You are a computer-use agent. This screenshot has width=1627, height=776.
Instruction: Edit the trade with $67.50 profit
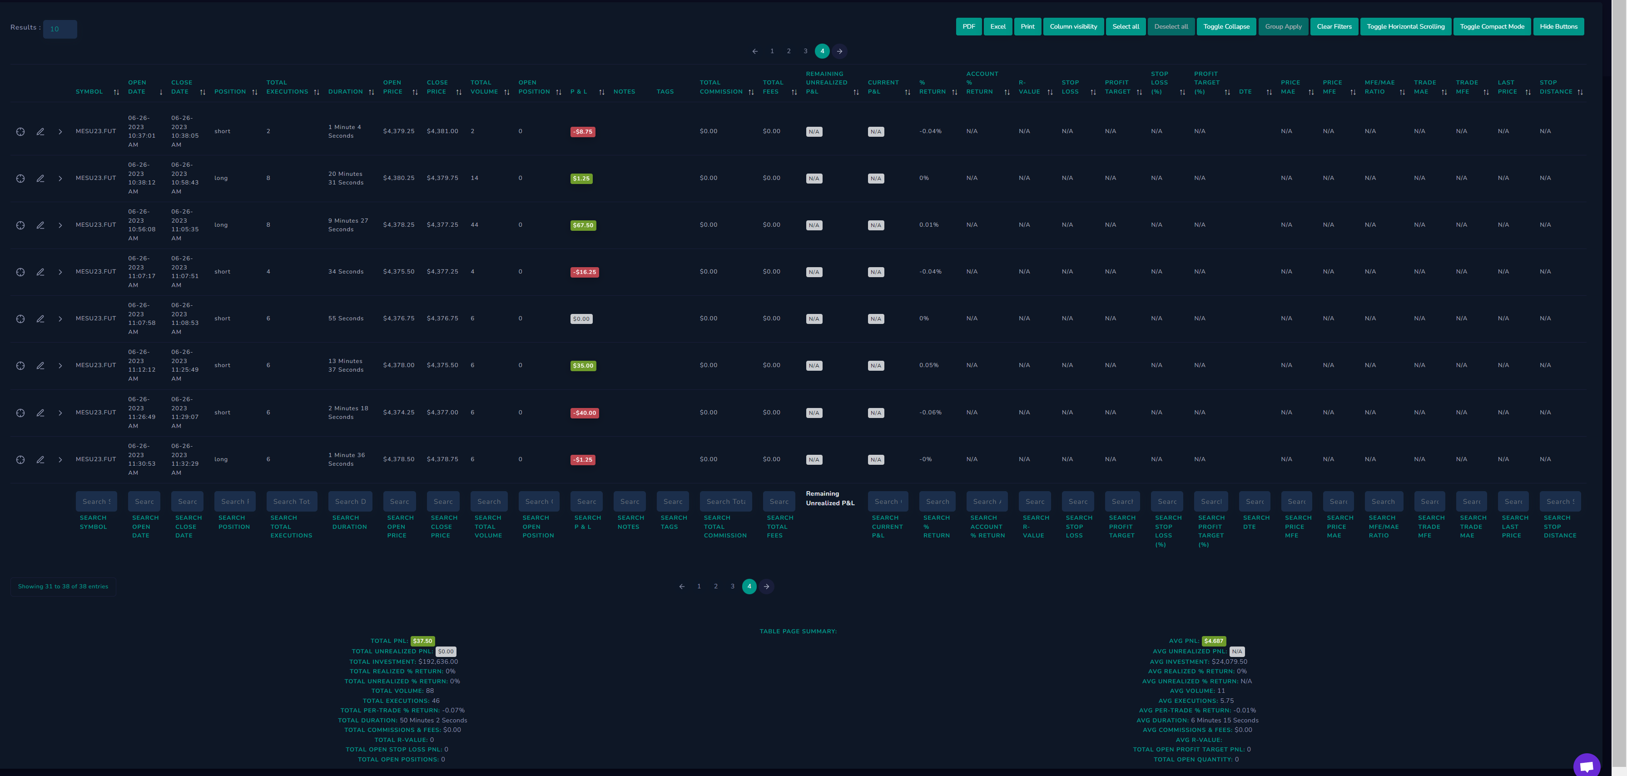click(x=40, y=225)
